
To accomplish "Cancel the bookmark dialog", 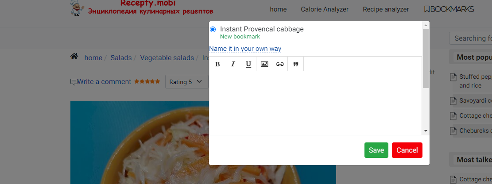I will coord(407,150).
